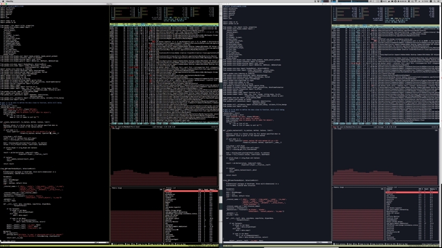Select highlighted top row in right vtop process list
This screenshot has height=248, width=442.
412,192
